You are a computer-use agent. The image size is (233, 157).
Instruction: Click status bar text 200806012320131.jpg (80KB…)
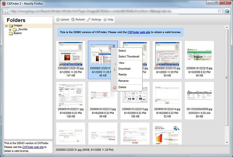(84, 150)
